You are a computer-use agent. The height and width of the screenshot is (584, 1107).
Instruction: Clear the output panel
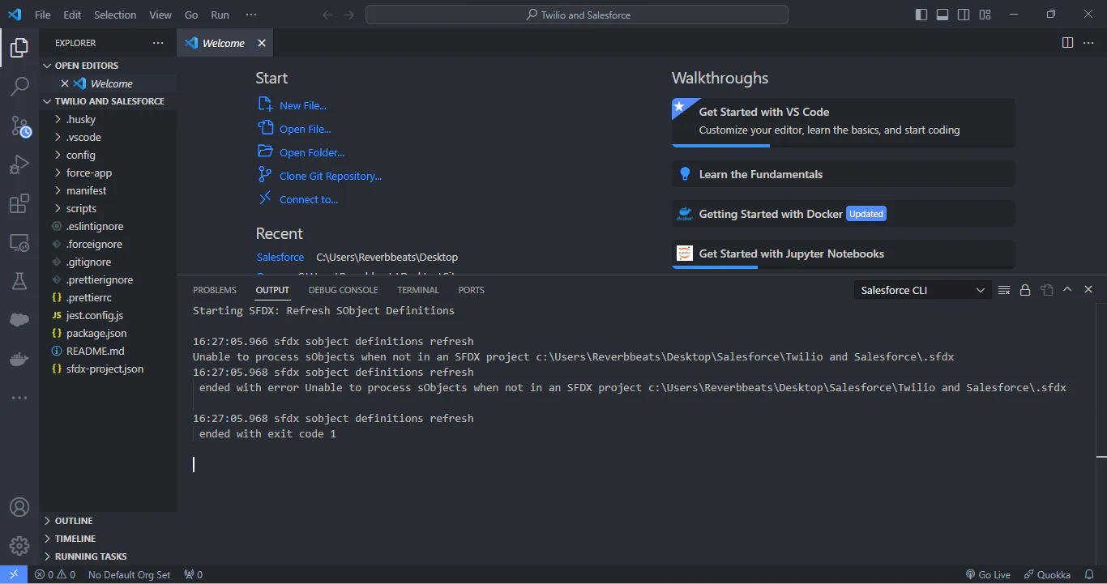pos(1004,290)
